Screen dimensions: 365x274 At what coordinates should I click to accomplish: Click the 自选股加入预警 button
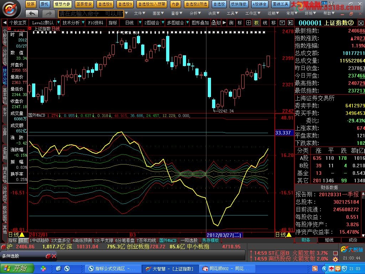coord(151,4)
